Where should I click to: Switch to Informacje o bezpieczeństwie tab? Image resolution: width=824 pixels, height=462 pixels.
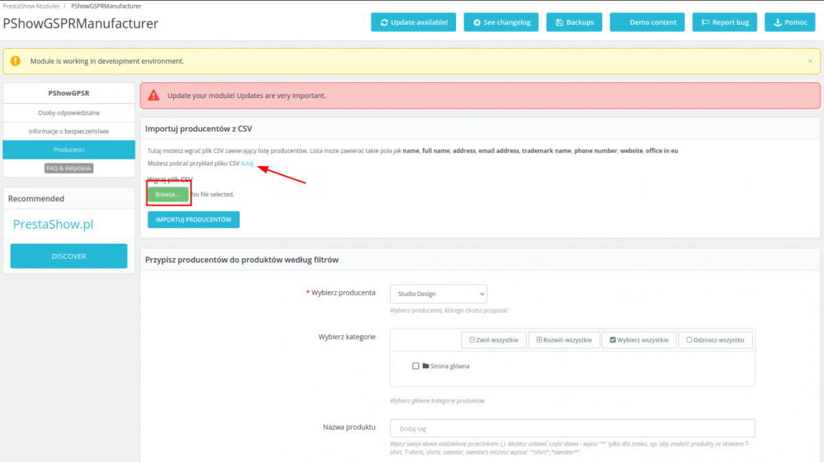tap(69, 131)
